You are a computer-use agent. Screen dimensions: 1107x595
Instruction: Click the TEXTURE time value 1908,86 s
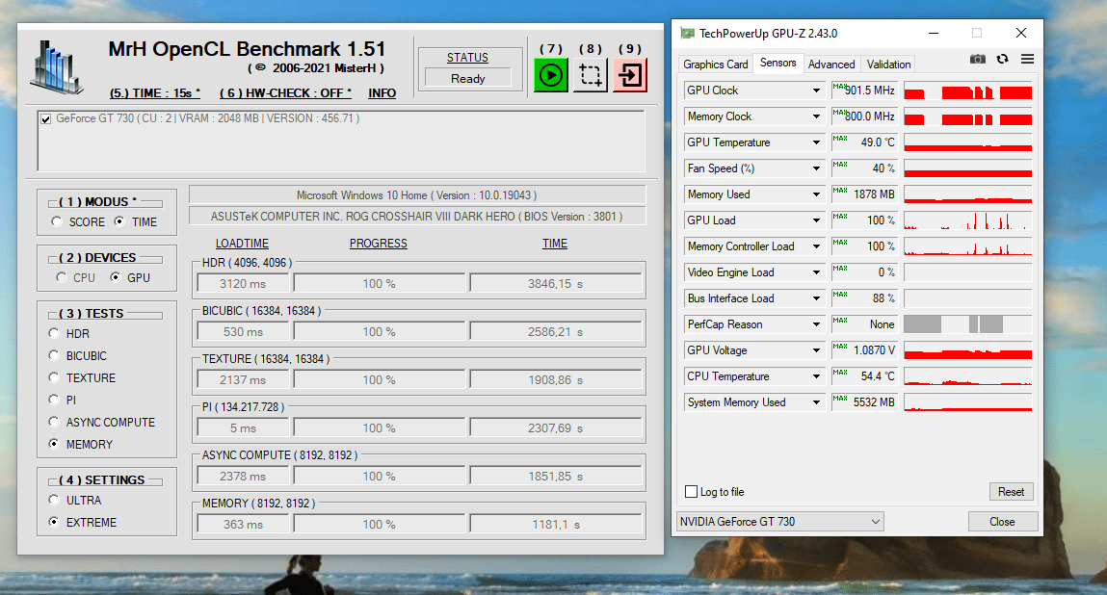point(556,379)
